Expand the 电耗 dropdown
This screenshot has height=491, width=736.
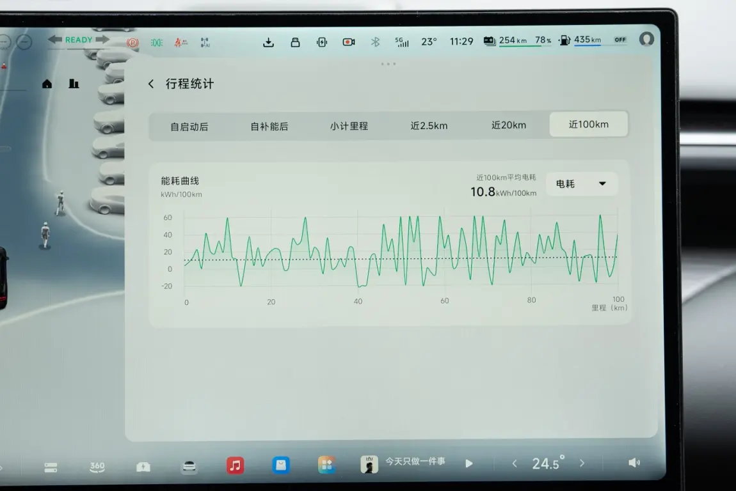click(x=581, y=184)
